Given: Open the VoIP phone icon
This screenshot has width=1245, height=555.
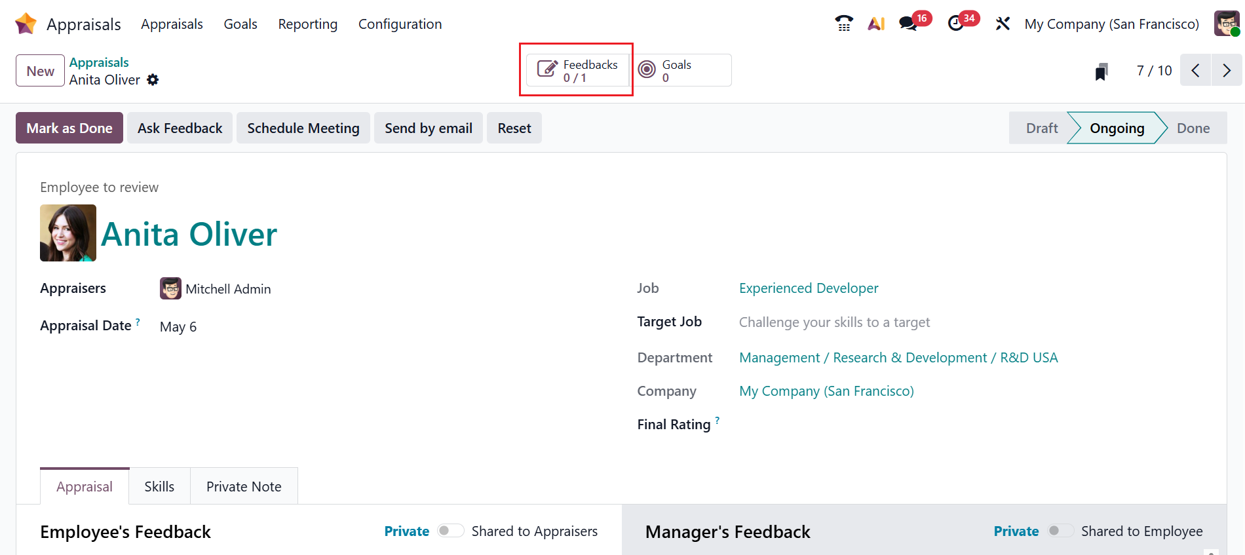Looking at the screenshot, I should coord(844,24).
